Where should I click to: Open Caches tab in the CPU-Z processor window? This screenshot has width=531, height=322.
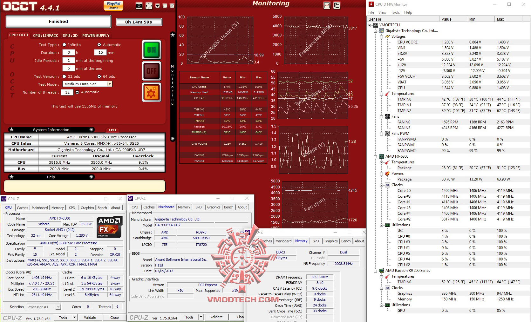[x=23, y=208]
